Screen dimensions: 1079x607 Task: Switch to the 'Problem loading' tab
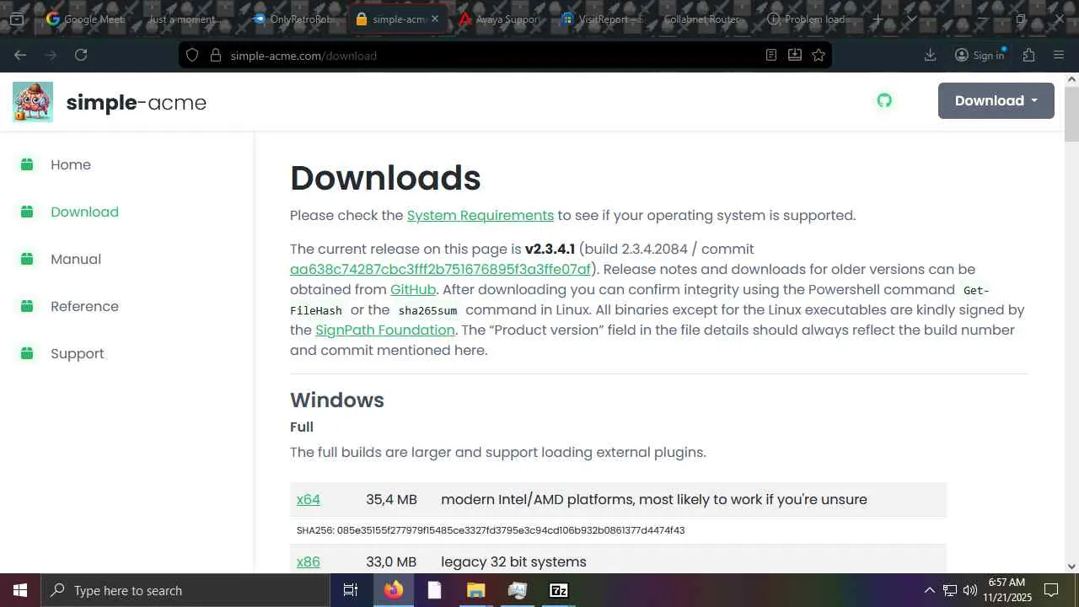[809, 19]
